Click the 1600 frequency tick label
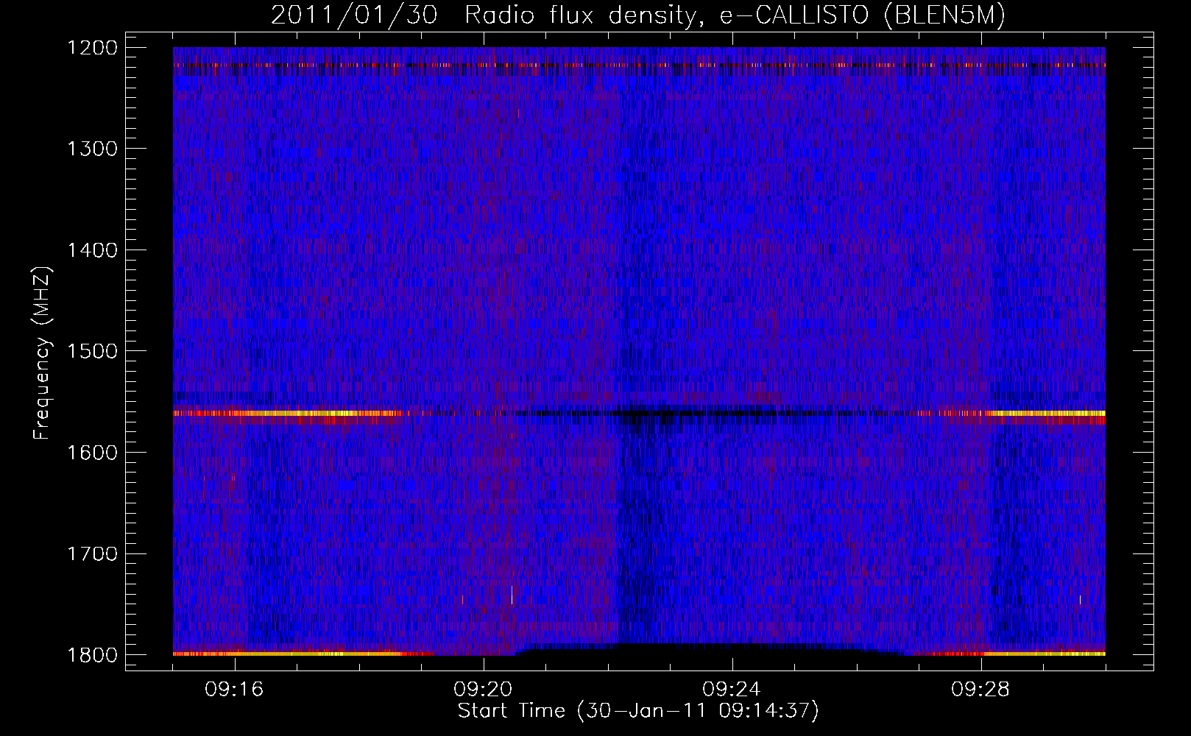This screenshot has height=736, width=1191. click(92, 453)
